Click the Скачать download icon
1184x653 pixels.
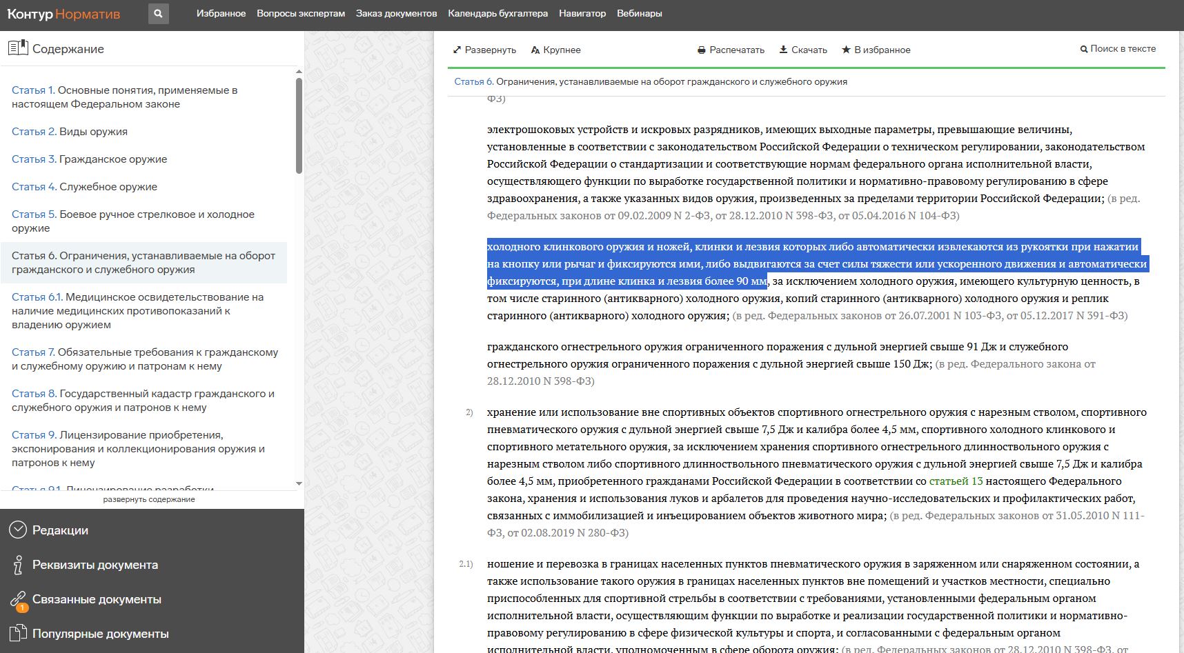[x=783, y=50]
